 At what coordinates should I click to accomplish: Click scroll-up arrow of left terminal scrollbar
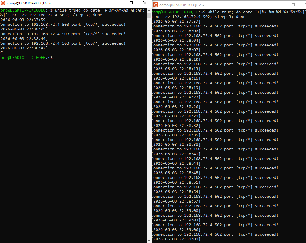click(x=149, y=10)
